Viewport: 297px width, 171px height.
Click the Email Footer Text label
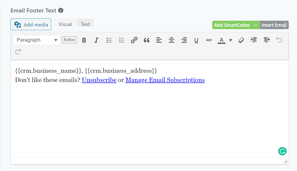(x=33, y=10)
